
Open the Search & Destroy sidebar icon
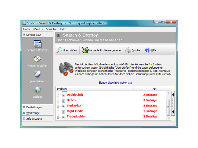(x=37, y=44)
